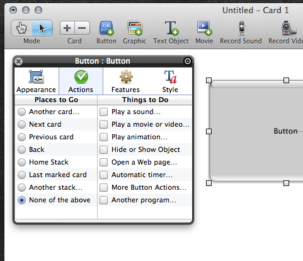The image size is (303, 261).
Task: Select 'Another card…' radio option
Action: pyautogui.click(x=21, y=112)
